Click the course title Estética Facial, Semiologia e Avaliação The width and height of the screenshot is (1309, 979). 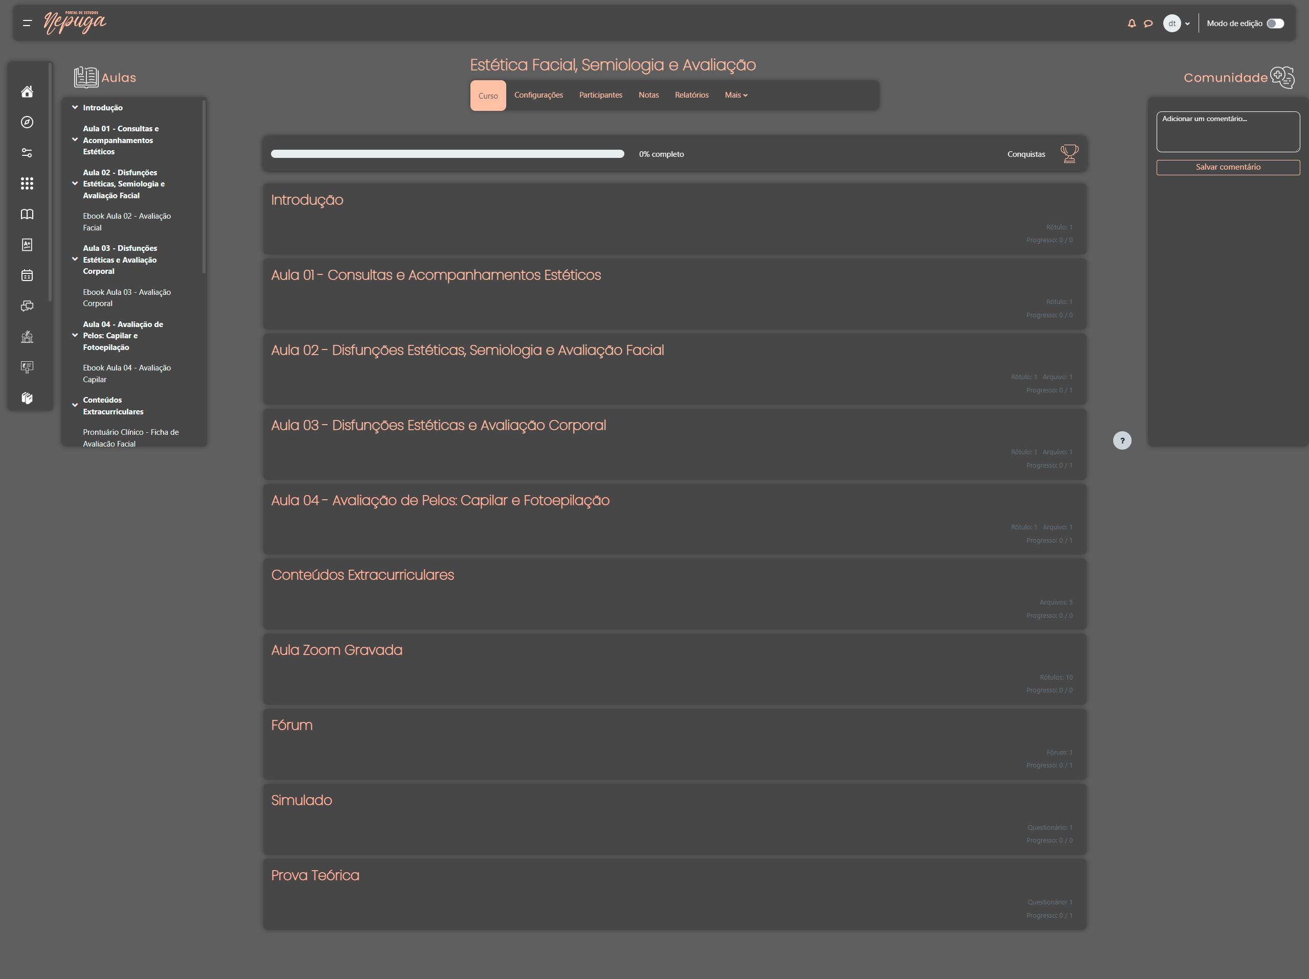click(x=613, y=65)
